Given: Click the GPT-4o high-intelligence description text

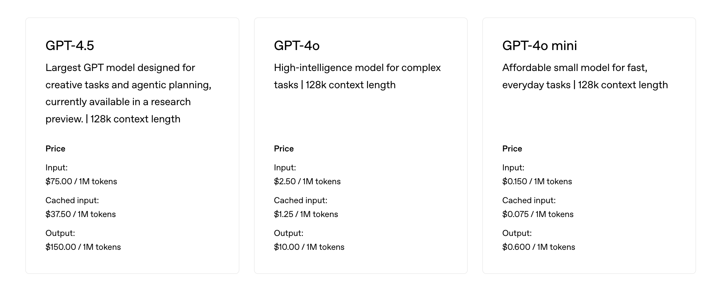Looking at the screenshot, I should coord(357,76).
